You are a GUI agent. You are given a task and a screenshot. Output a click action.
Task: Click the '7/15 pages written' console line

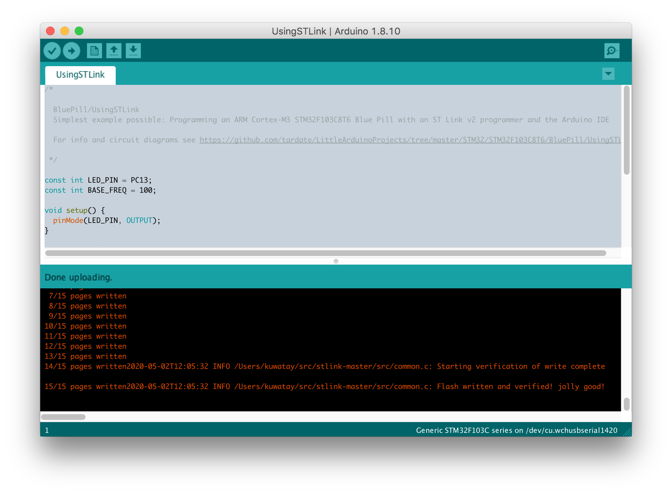[x=88, y=296]
